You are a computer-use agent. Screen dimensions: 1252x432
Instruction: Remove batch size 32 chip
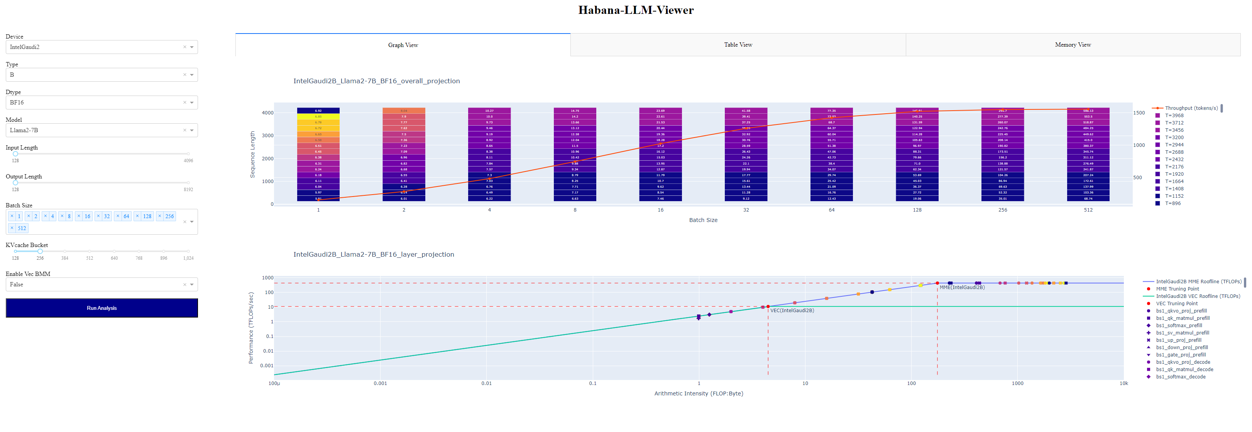coord(98,216)
